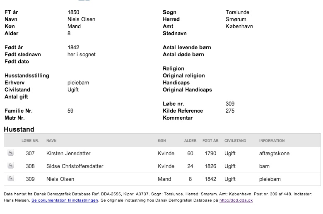Click the Torslunde parish value
Screen dimensions: 323x214
[237, 12]
